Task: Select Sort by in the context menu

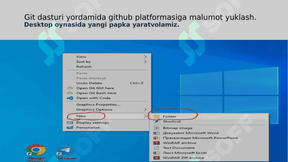Action: [107, 61]
